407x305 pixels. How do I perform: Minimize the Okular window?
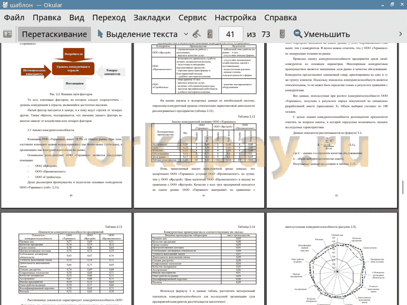click(383, 5)
